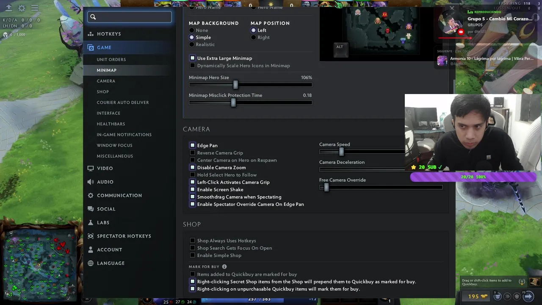Viewport: 542px width, 305px height.
Task: Open settings with the top-left gear icon
Action: (22, 8)
